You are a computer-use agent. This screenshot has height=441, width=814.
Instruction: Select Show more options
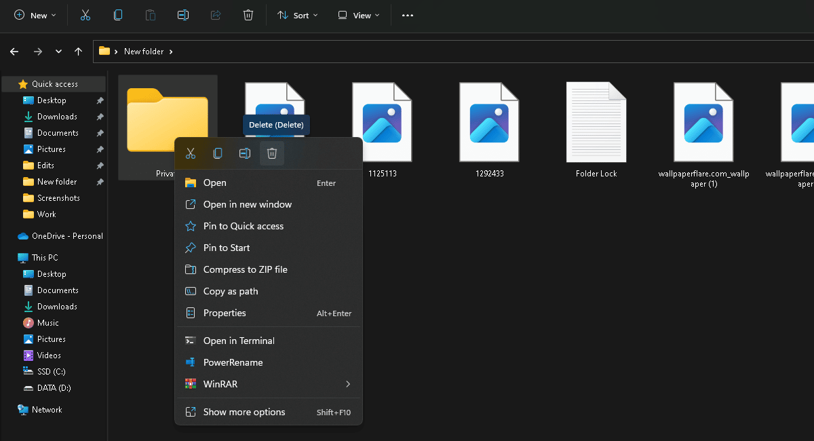[244, 412]
